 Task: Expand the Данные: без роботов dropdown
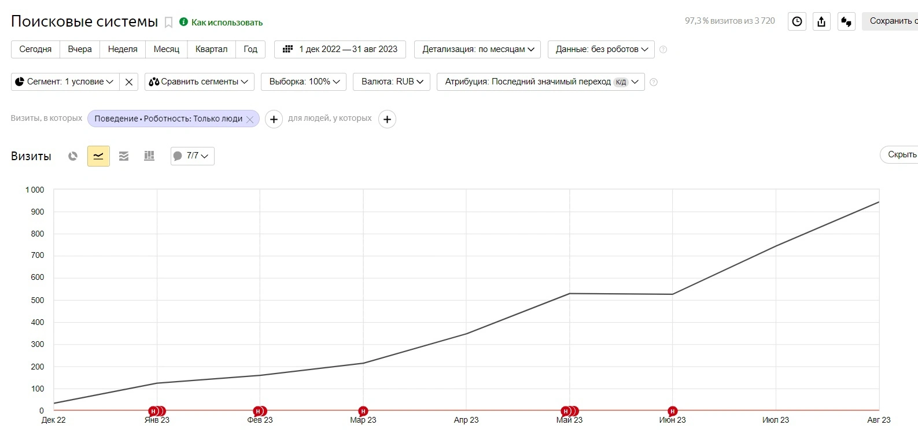pyautogui.click(x=601, y=49)
